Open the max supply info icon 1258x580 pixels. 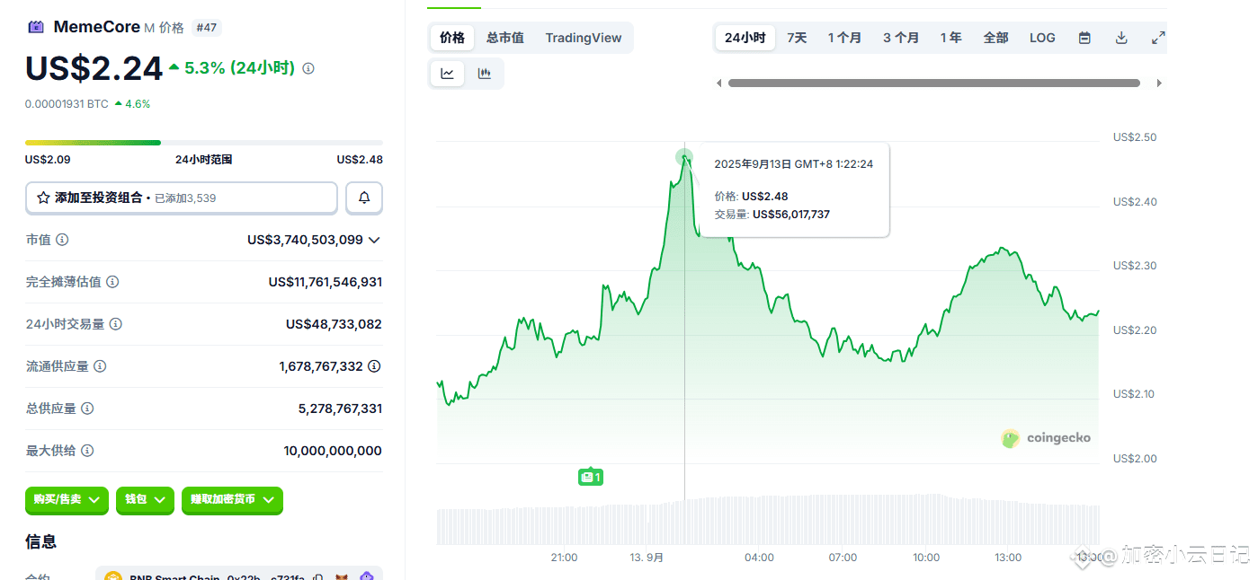pyautogui.click(x=87, y=451)
